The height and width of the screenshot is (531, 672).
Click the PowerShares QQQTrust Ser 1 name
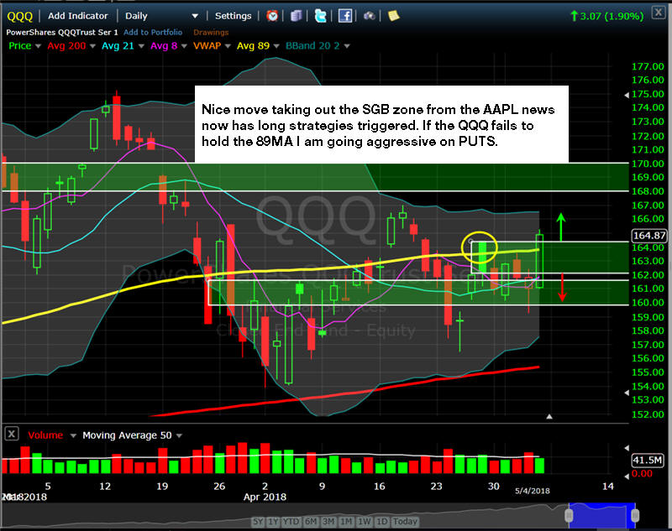pyautogui.click(x=61, y=32)
